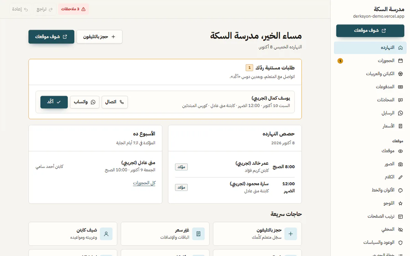
Task: Follow the كل الحجوزات link
Action: (x=144, y=183)
